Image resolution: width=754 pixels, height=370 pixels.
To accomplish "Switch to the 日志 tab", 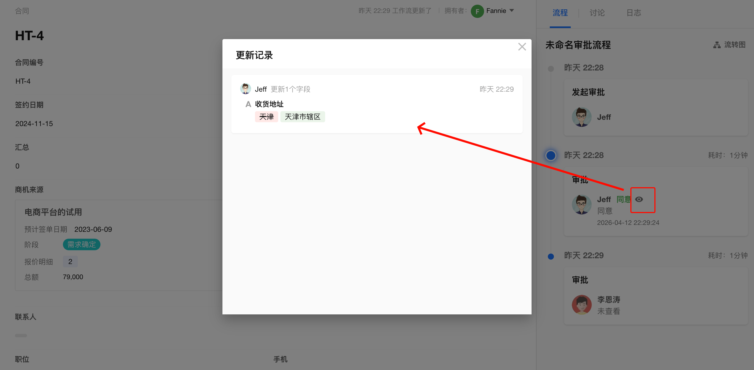I will tap(633, 13).
